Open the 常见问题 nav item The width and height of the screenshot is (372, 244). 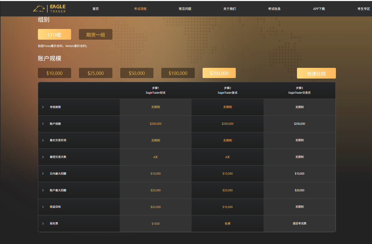pyautogui.click(x=185, y=9)
